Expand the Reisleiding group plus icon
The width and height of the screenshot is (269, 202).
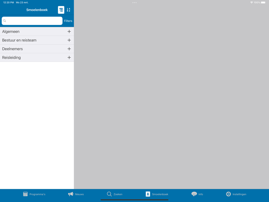click(x=69, y=57)
